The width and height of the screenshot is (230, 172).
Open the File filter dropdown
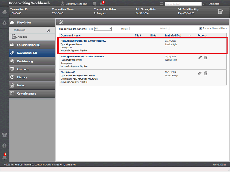(103, 29)
